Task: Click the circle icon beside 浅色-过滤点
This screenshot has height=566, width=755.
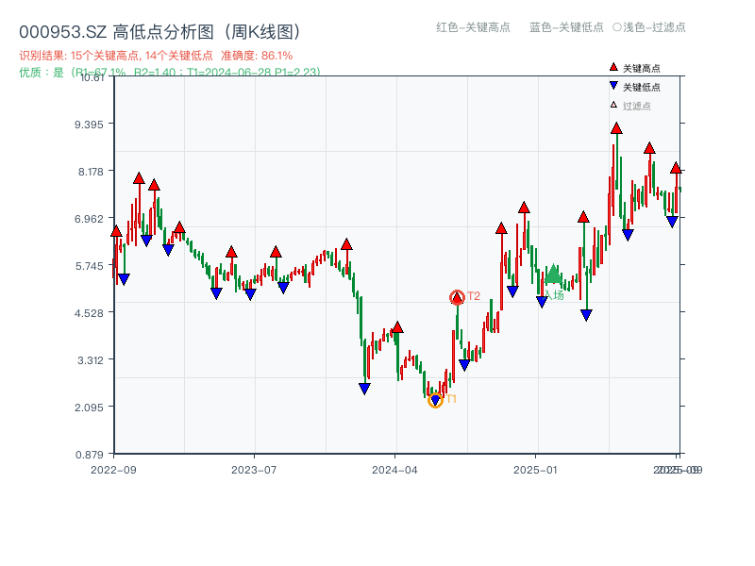Action: pyautogui.click(x=617, y=29)
